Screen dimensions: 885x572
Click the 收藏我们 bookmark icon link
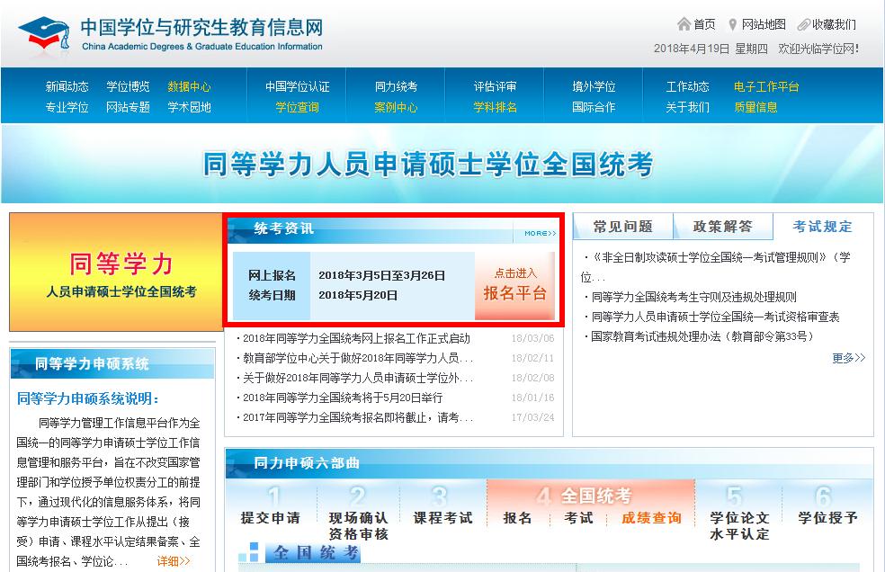pyautogui.click(x=803, y=24)
